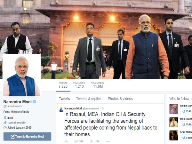Screen dimensions: 192x144
Task: View the Following 1,213 list
Action: (x=79, y=85)
